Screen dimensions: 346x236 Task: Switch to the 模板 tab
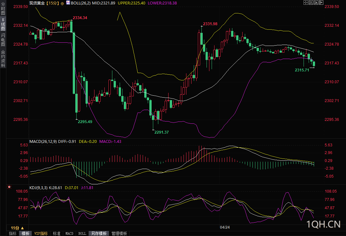click(26, 233)
